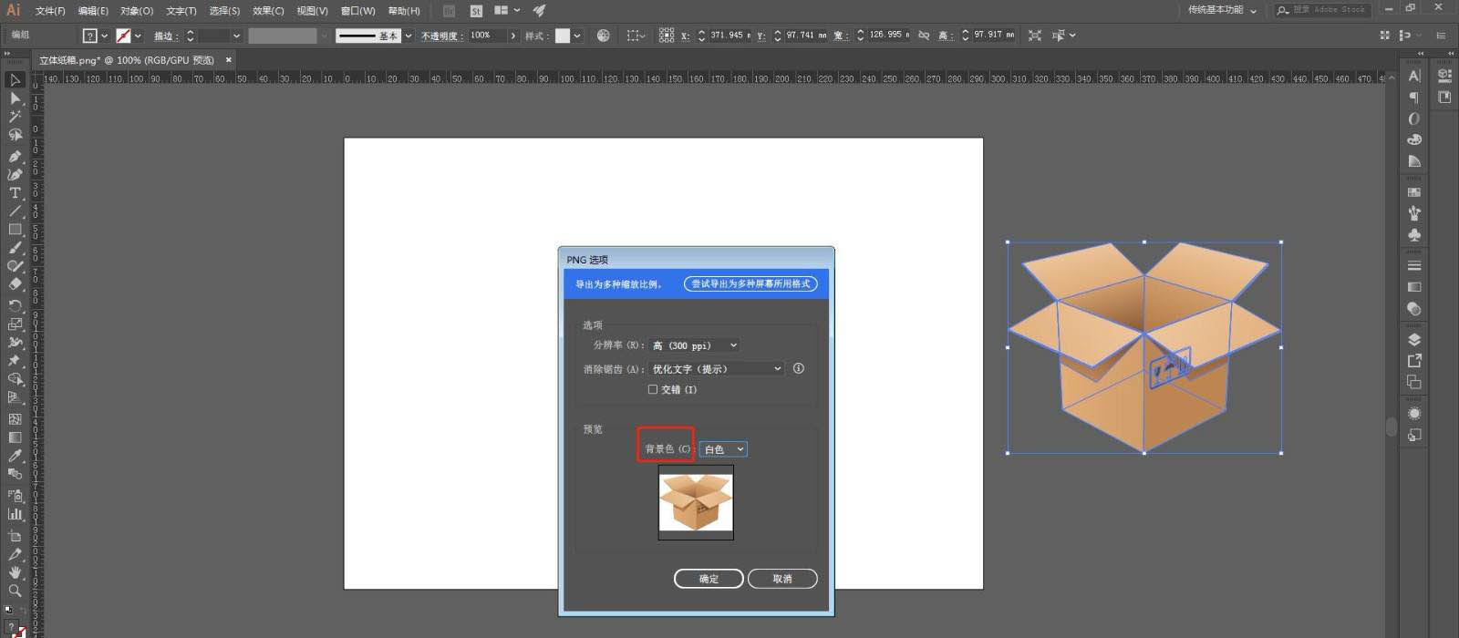Open the graphic style dropdown arrow
Viewport: 1459px width, 638px height.
pyautogui.click(x=578, y=36)
